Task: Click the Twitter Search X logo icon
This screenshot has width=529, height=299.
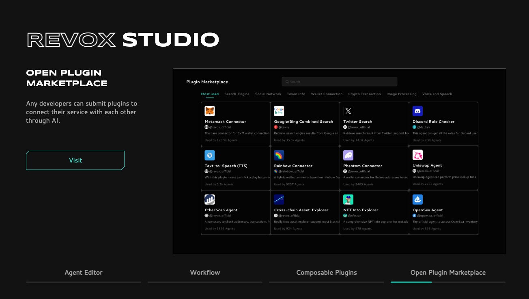Action: pyautogui.click(x=348, y=111)
